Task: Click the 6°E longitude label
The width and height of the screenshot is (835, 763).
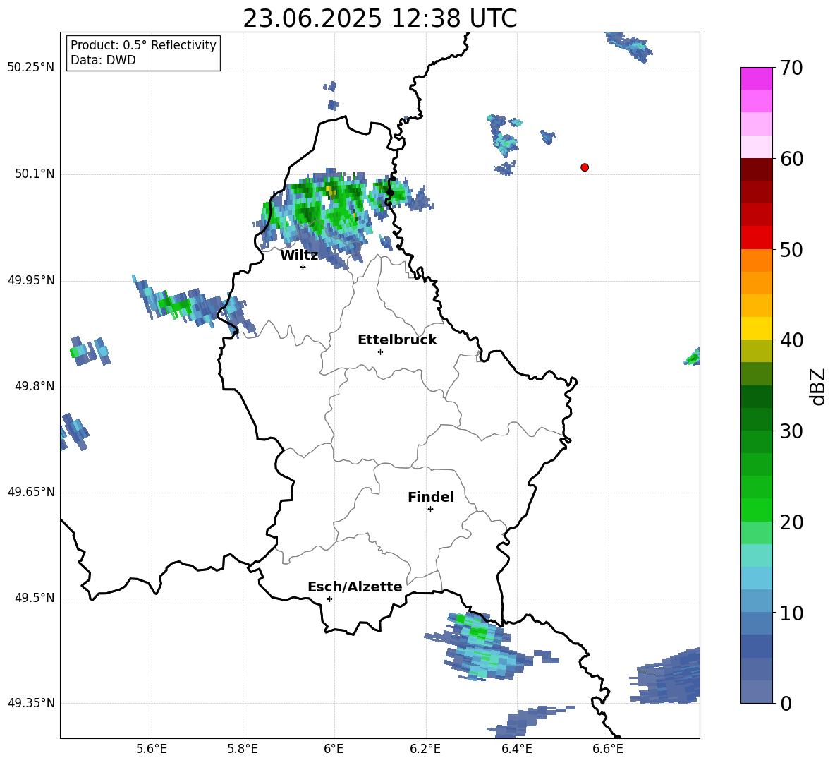Action: pos(334,749)
